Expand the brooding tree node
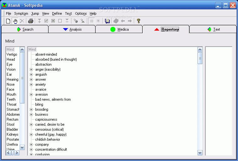This screenshot has width=238, height=161. tap(31, 109)
